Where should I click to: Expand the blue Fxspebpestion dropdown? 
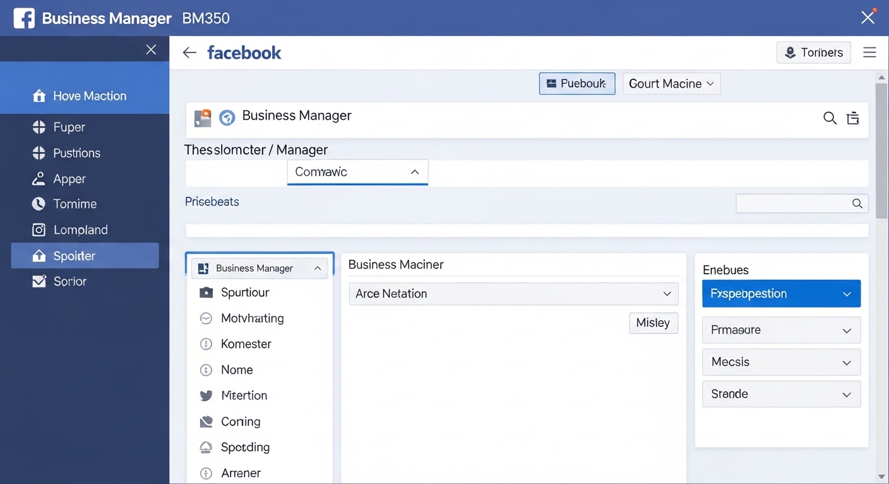pyautogui.click(x=781, y=294)
